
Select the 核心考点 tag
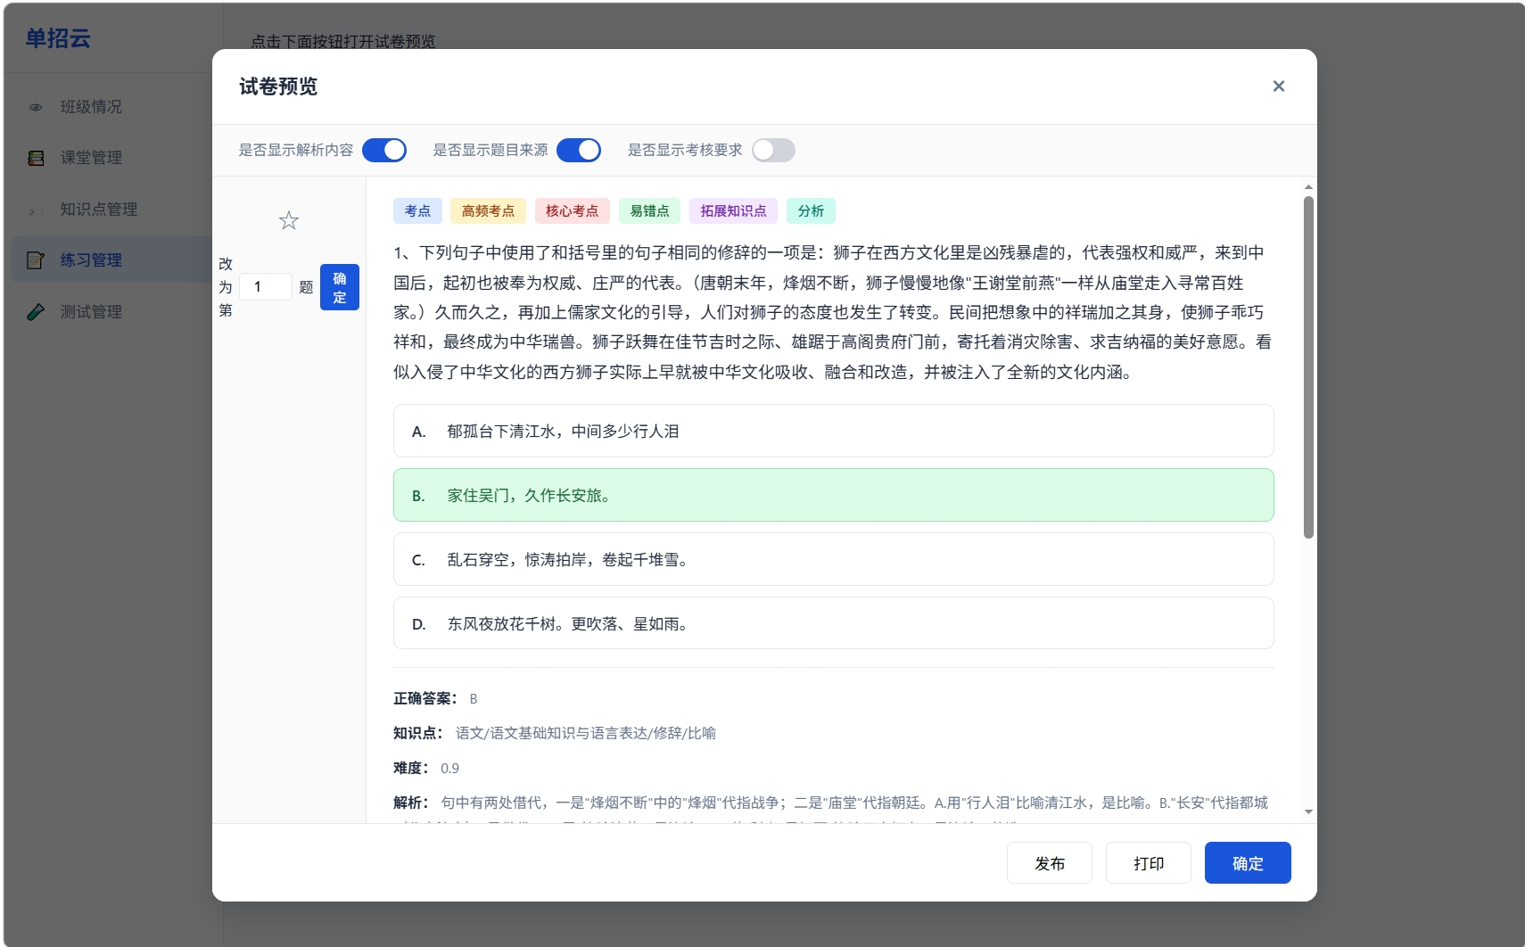(x=572, y=211)
